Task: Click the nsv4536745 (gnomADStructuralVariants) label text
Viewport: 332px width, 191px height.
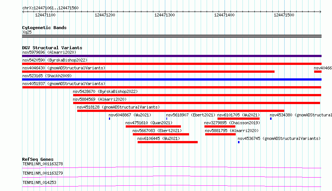Action: 279,138
